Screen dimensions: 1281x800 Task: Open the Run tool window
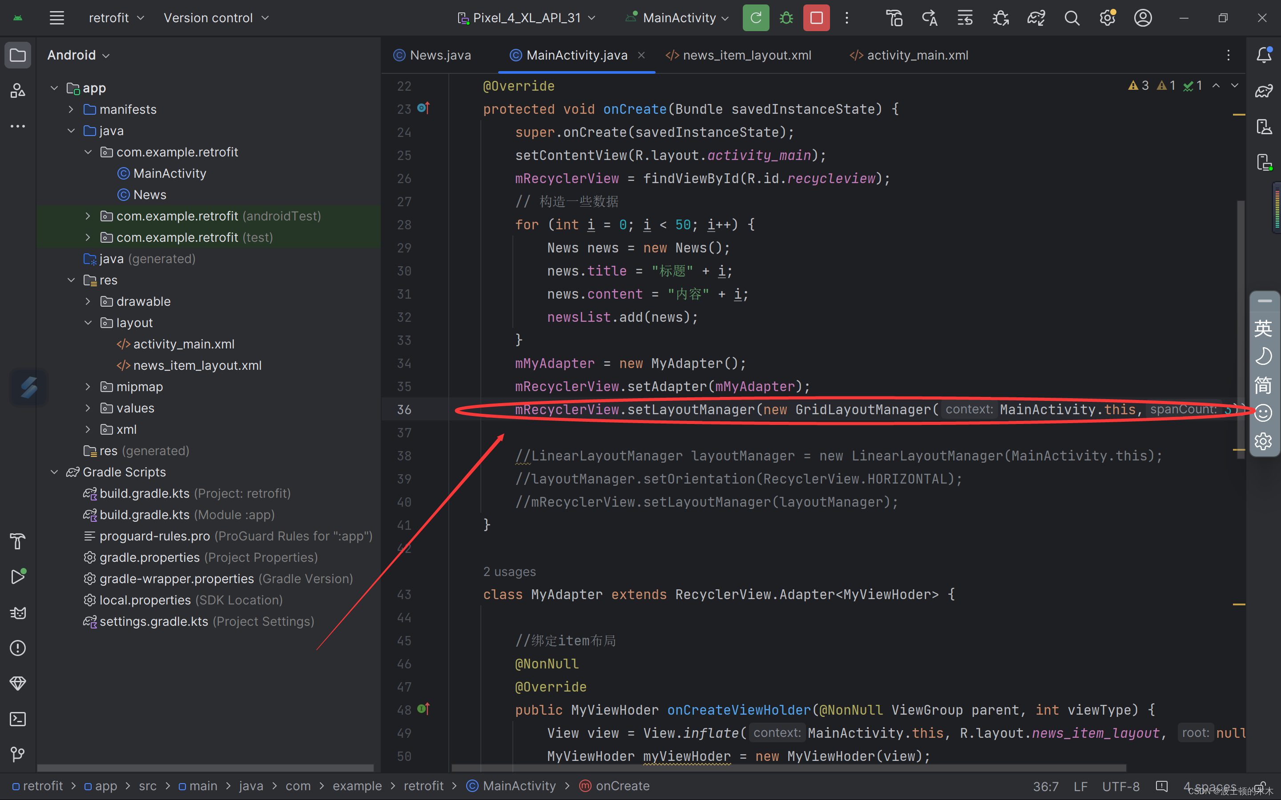click(18, 577)
